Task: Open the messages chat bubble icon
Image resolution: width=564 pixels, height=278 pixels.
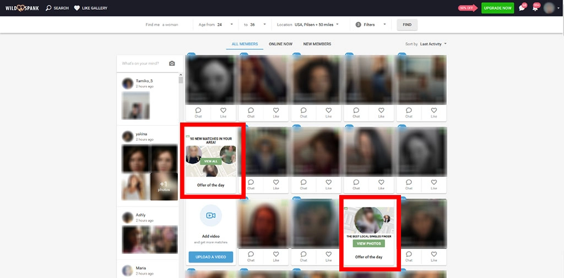Action: 522,8
